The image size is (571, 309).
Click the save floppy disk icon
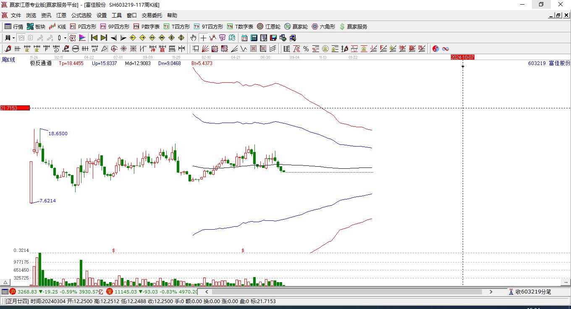pyautogui.click(x=273, y=38)
